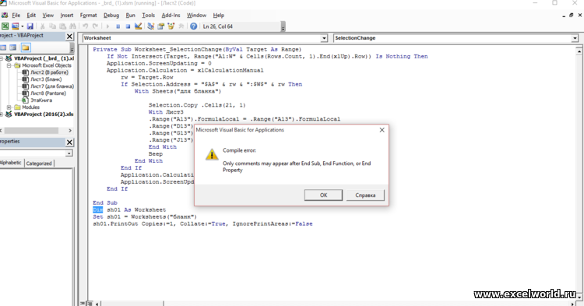Viewport: 584px width, 306px height.
Task: Click the toolbar options overflow arrow
Action: [283, 26]
